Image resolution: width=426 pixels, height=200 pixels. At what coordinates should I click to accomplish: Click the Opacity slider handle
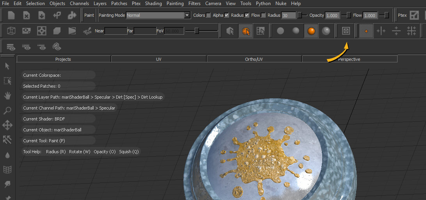348,15
